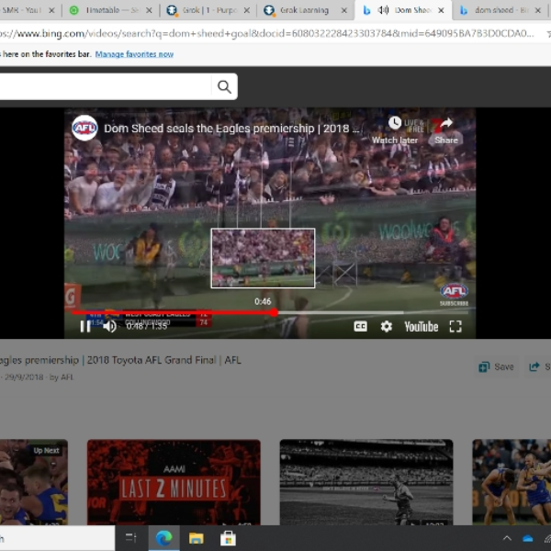Open Microsoft Store from the taskbar
The image size is (551, 551).
coord(228,538)
